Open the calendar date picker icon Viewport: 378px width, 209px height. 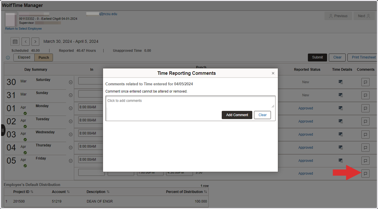[15, 41]
